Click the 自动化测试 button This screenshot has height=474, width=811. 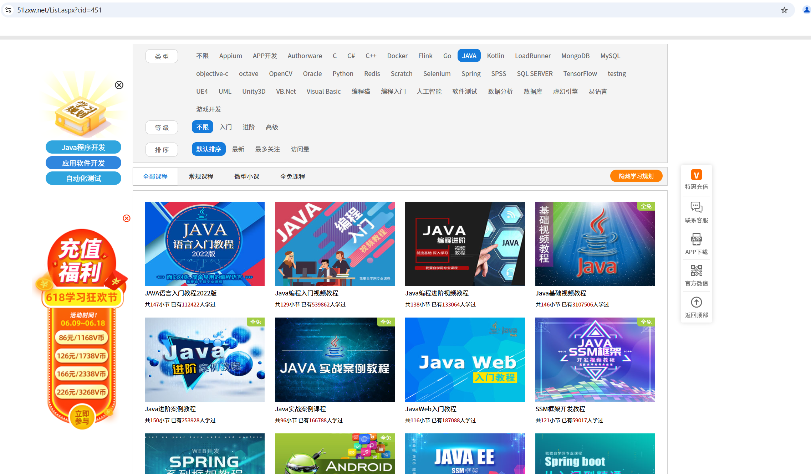pyautogui.click(x=83, y=178)
